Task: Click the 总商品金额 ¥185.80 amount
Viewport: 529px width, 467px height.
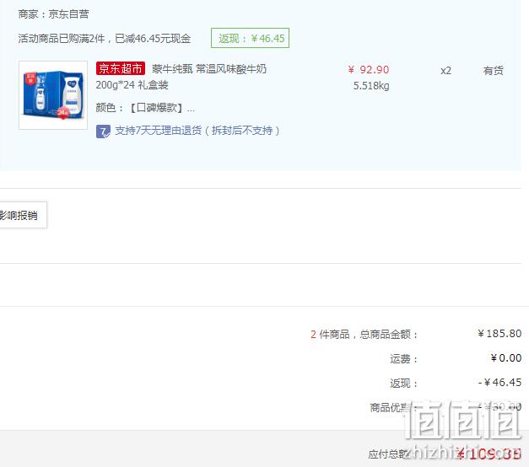Action: 499,334
